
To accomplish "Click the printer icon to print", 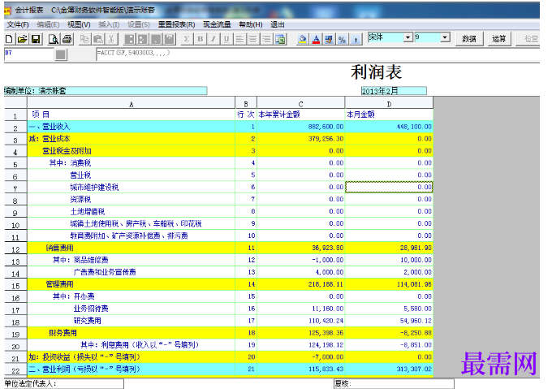I will (67, 39).
